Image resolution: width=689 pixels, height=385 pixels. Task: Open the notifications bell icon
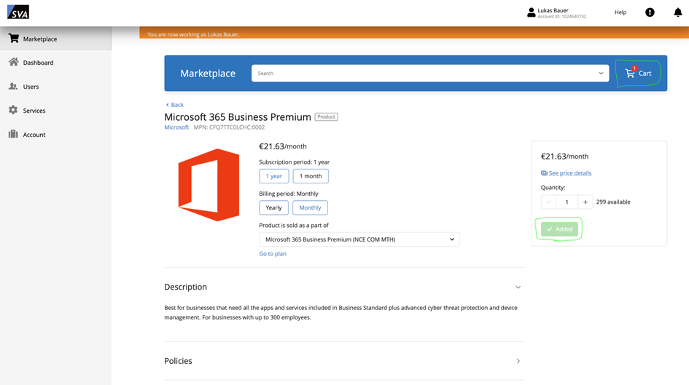click(x=677, y=12)
